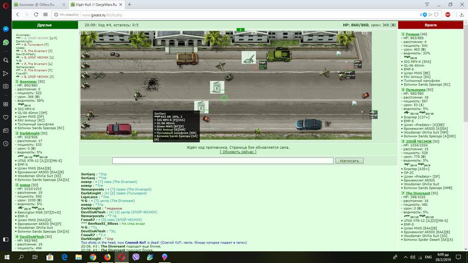Click the soldier near the crater
Image resolution: width=468 pixels, height=263 pixels.
tap(137, 95)
